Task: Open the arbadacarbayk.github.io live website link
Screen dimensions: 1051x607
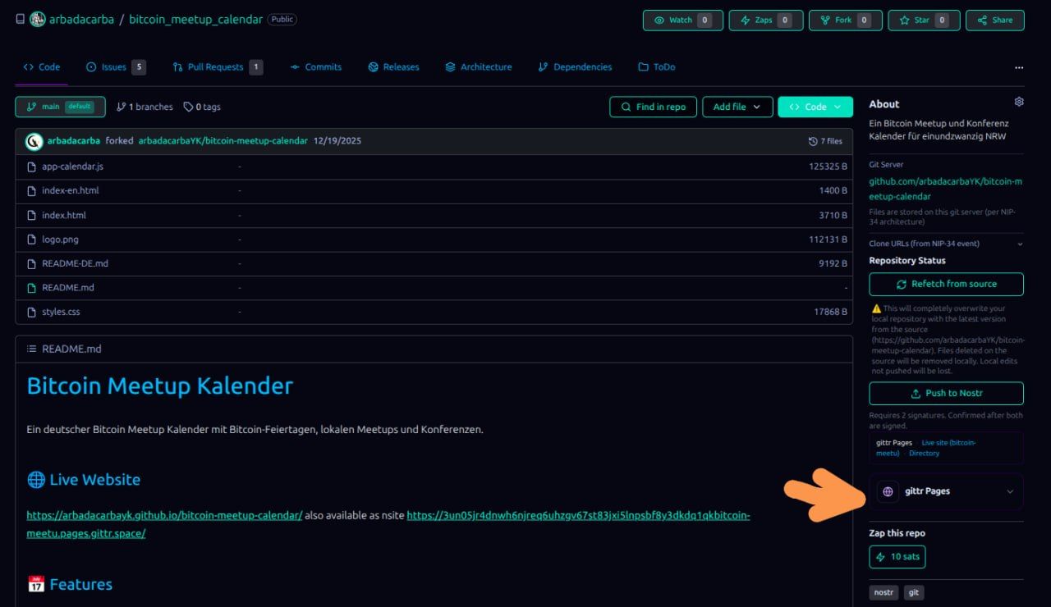Action: [164, 516]
